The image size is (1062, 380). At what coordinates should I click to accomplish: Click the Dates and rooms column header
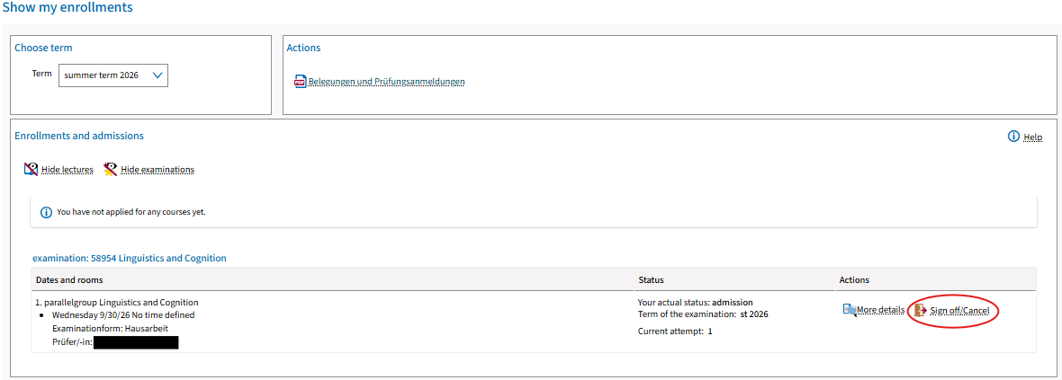pos(69,279)
